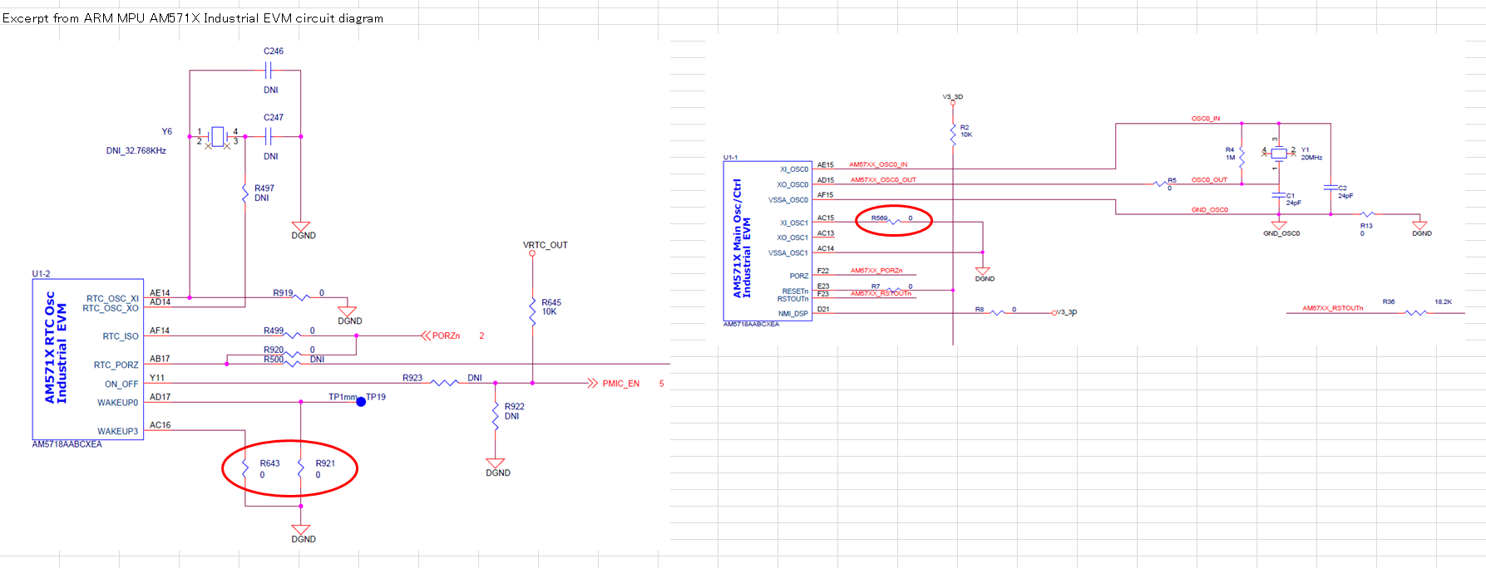Screen dimensions: 1486x568
Task: Click the R919 resistor label
Action: (x=284, y=292)
